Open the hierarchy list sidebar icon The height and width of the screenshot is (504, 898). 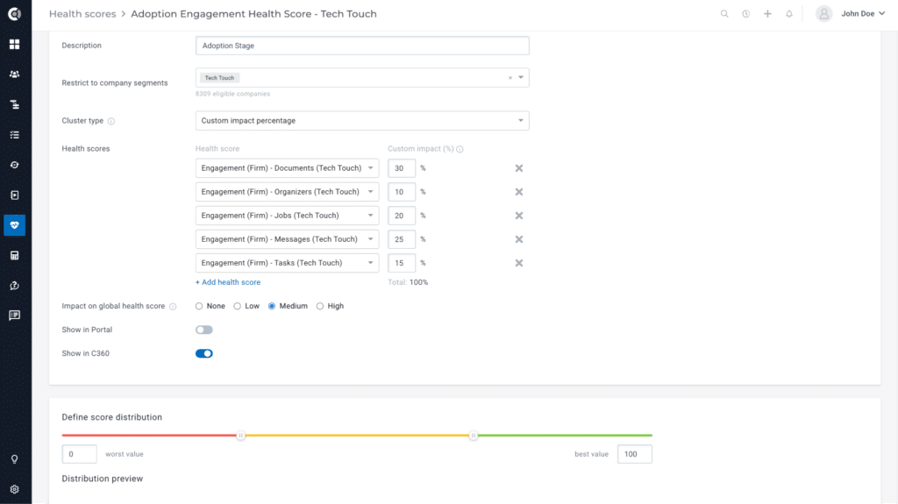click(x=14, y=105)
